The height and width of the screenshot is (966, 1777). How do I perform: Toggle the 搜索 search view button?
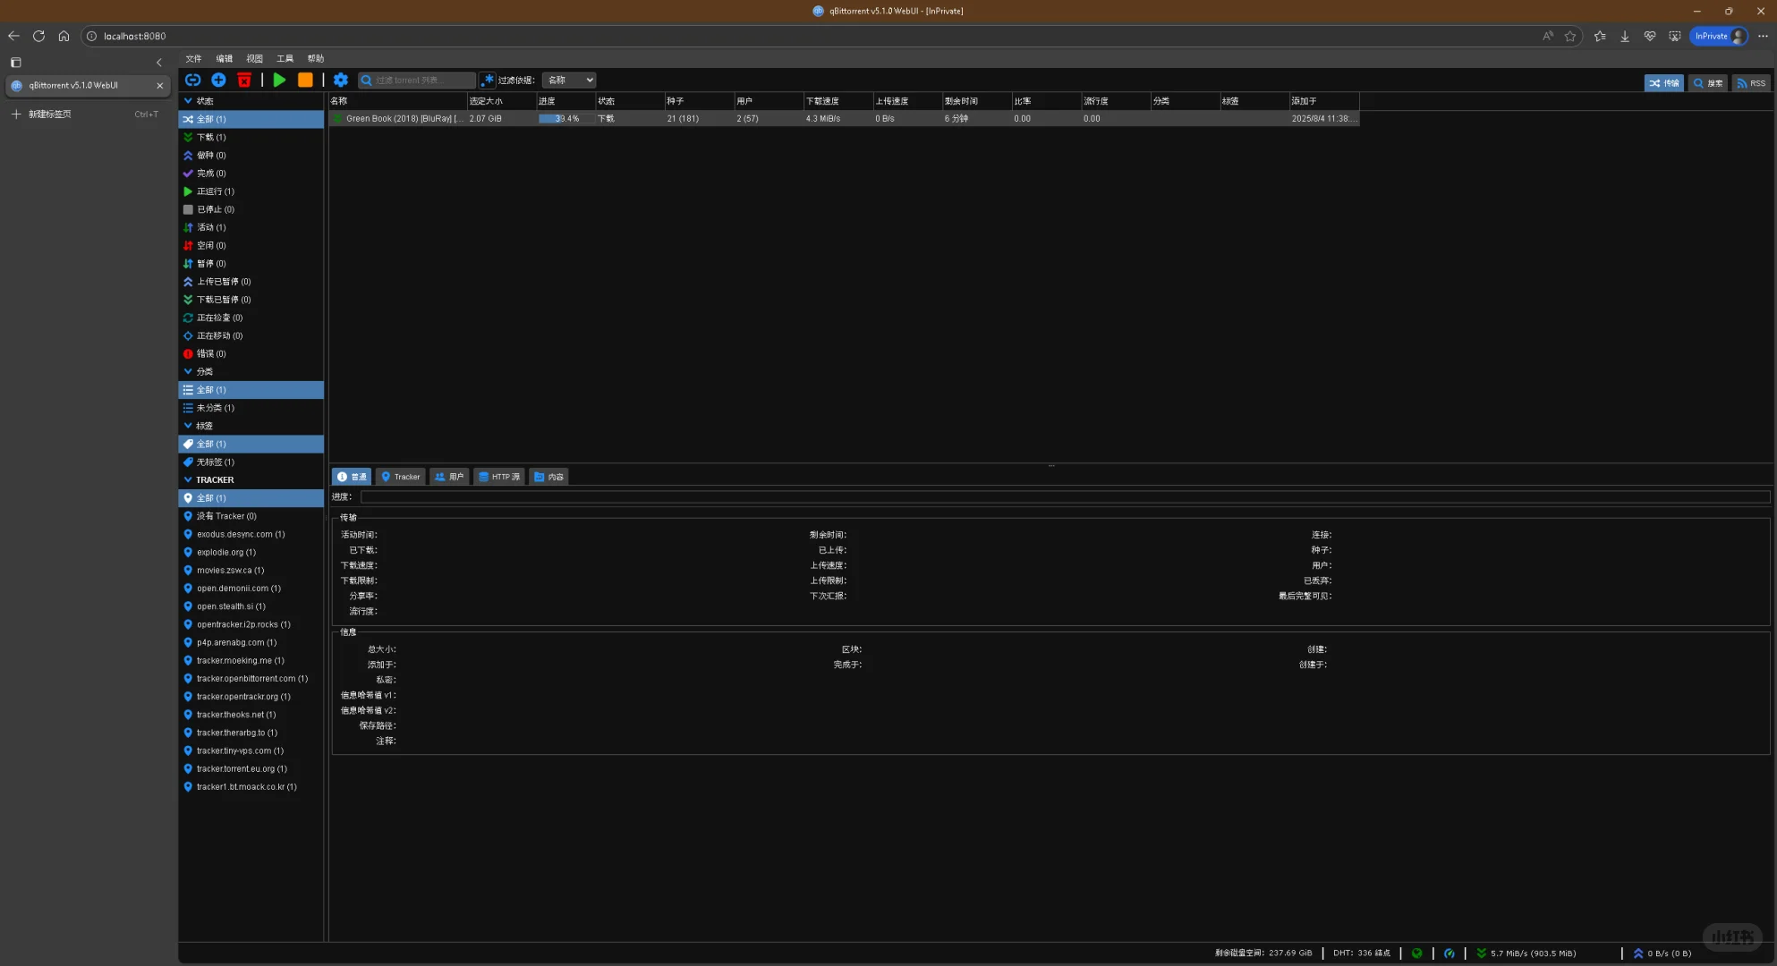1708,83
